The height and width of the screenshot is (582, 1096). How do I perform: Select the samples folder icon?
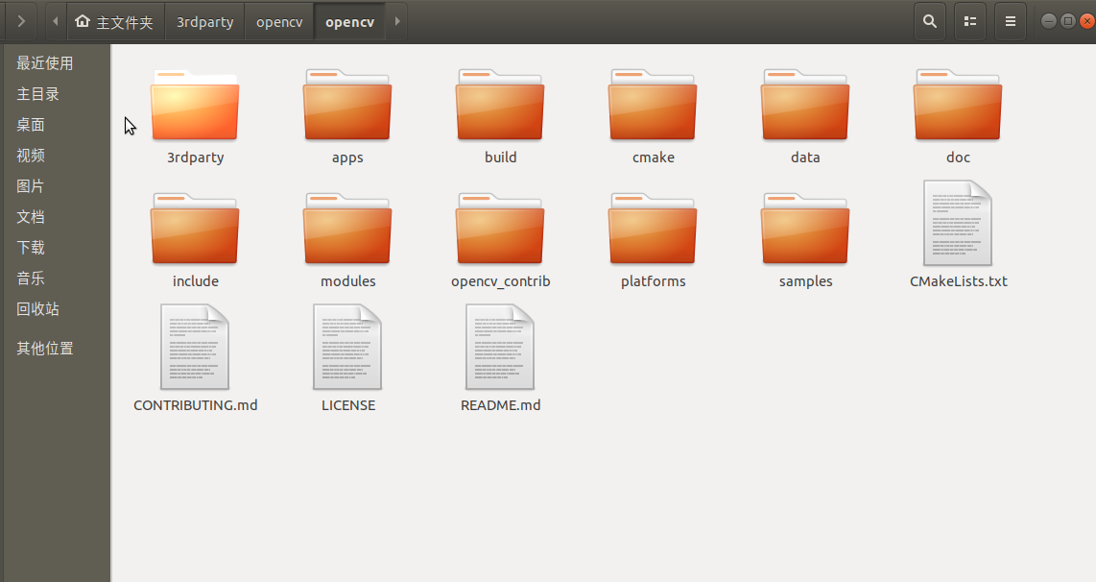click(805, 229)
